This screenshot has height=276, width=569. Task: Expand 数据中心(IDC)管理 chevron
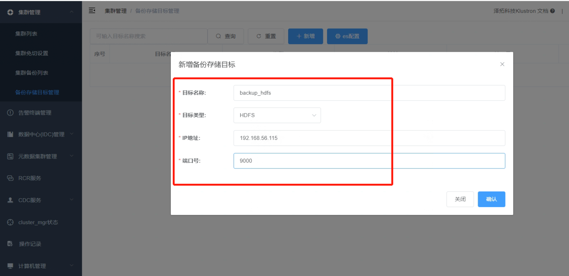71,134
